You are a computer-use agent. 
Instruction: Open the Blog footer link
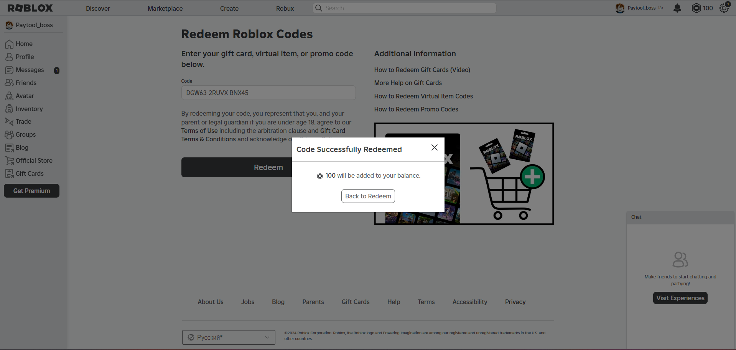(x=278, y=302)
